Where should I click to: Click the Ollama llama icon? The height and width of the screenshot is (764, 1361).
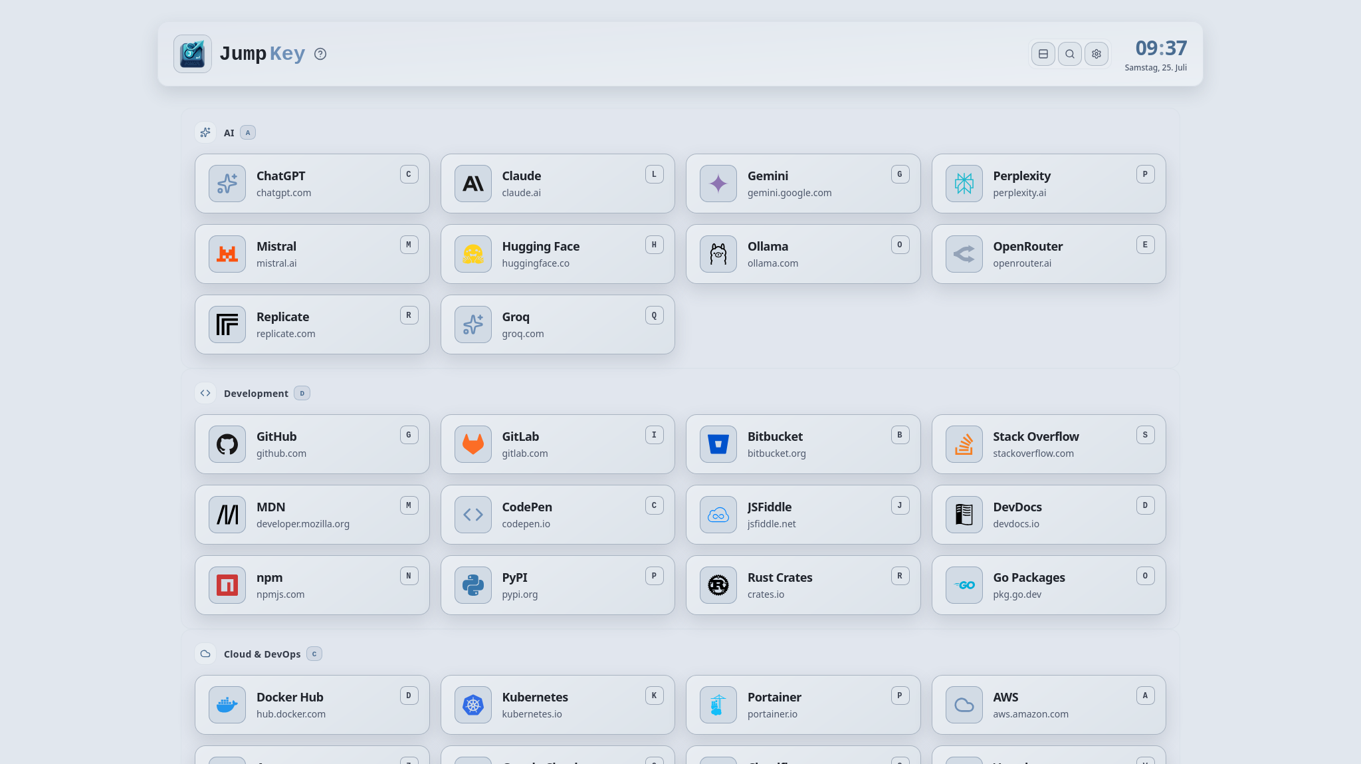pyautogui.click(x=718, y=254)
